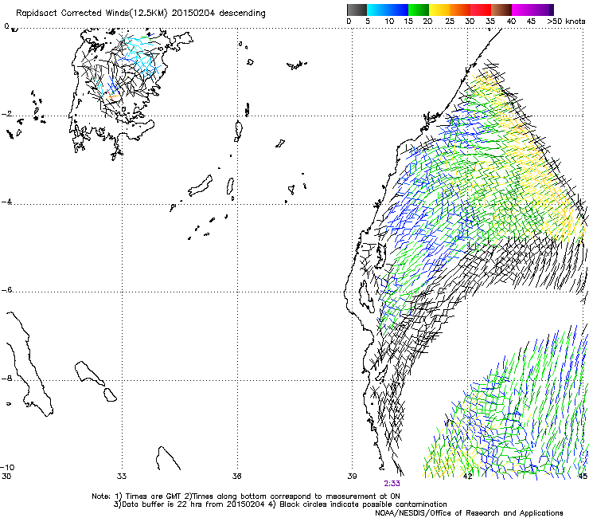Click the longitude label '36'
This screenshot has width=589, height=518.
click(236, 477)
